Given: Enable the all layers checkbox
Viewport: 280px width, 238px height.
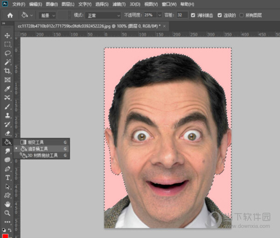Looking at the screenshot, I should tap(241, 15).
